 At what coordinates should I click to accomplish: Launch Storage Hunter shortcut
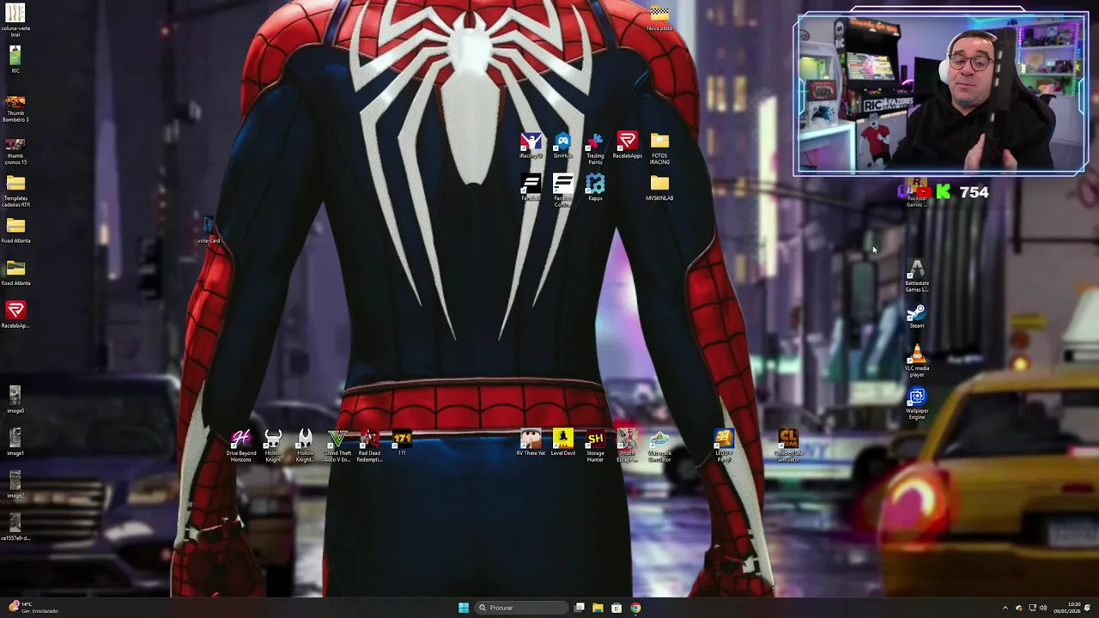595,446
